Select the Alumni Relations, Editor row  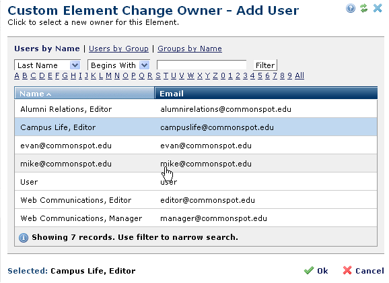point(196,109)
